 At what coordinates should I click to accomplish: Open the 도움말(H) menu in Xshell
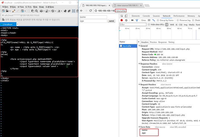50,7
